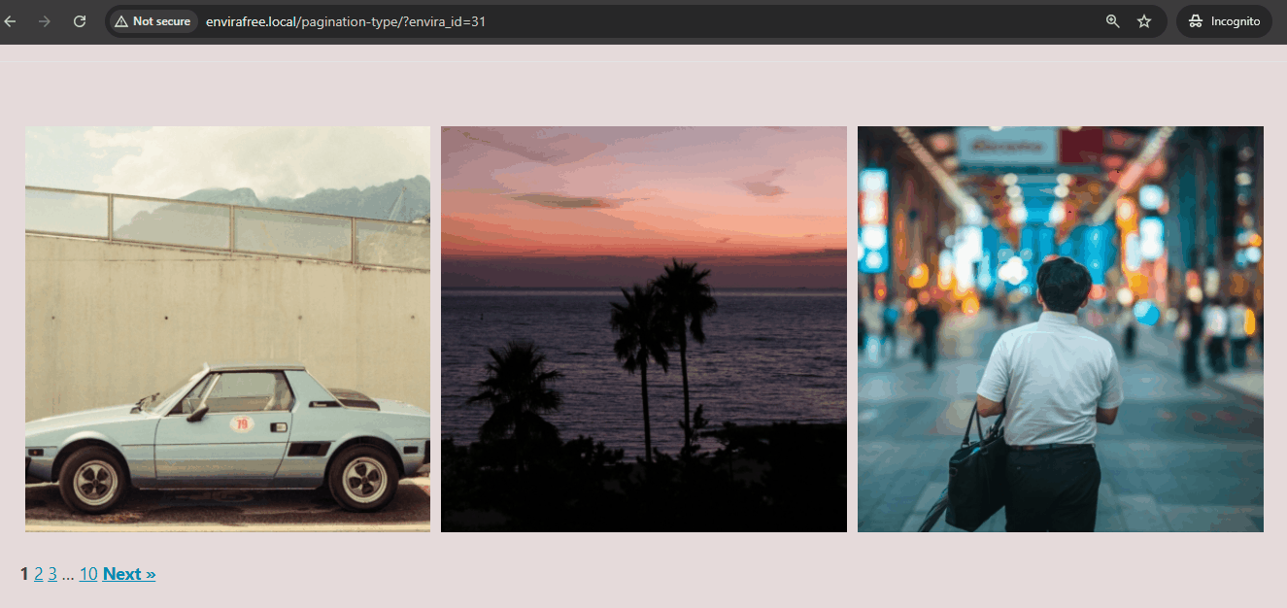Image resolution: width=1287 pixels, height=608 pixels.
Task: Go to page 2 of the gallery
Action: (x=38, y=574)
